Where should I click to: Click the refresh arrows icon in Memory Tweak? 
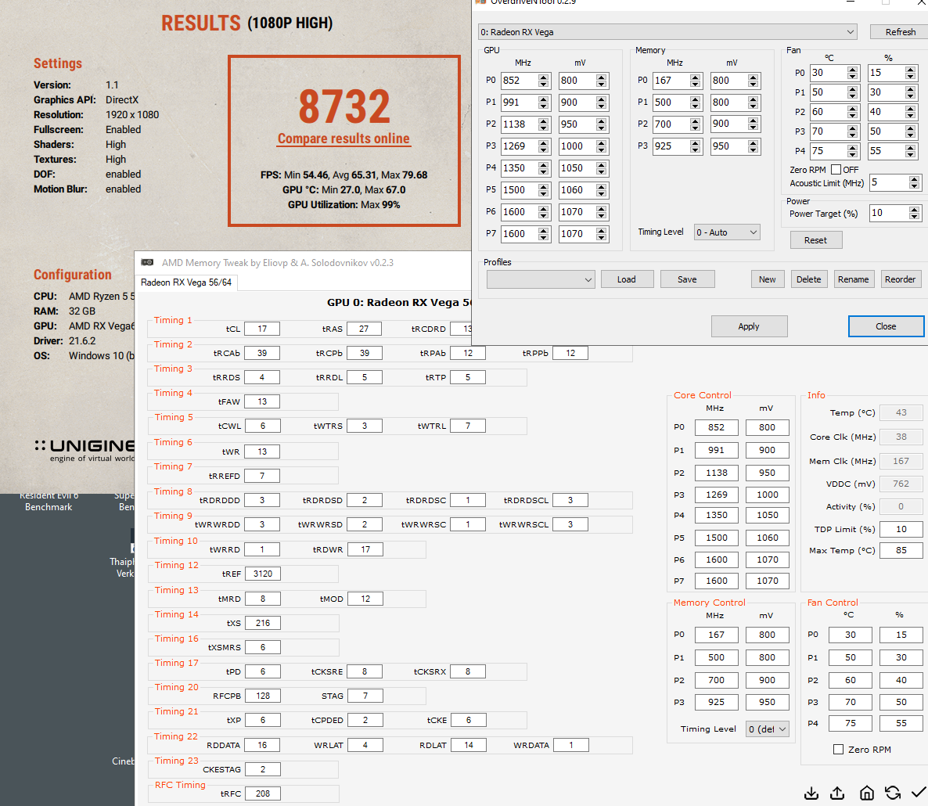pos(893,793)
